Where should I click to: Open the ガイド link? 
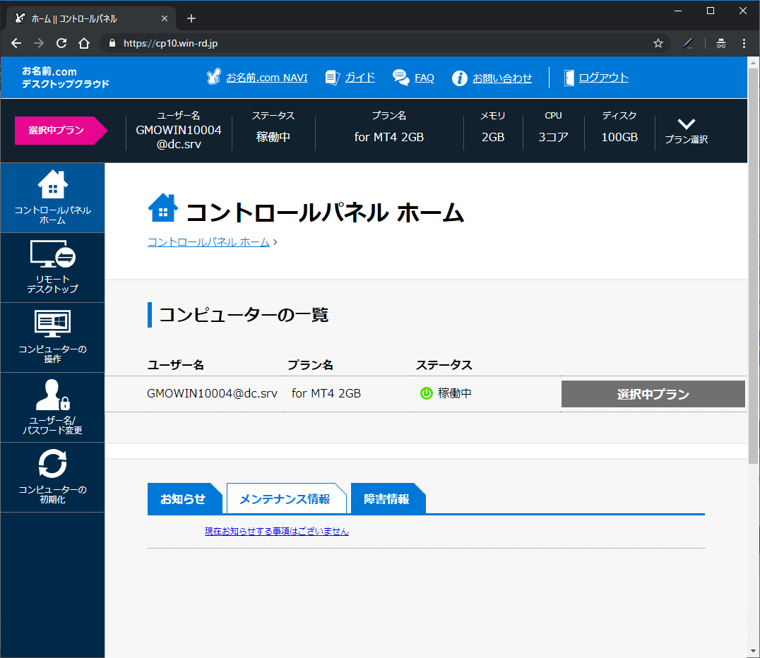pos(360,78)
